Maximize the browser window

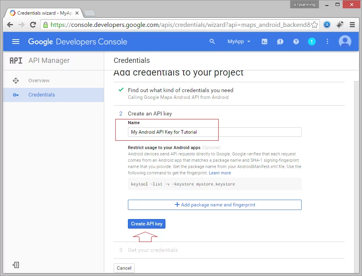[337, 5]
